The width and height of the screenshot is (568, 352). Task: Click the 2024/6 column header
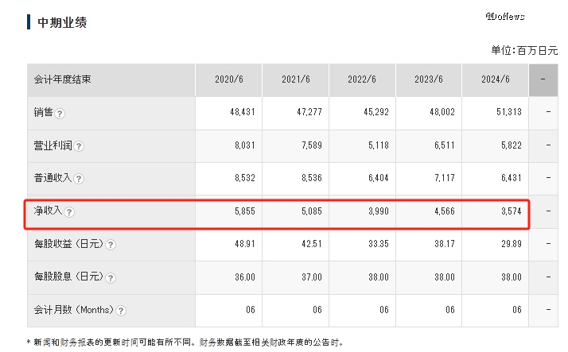point(496,79)
